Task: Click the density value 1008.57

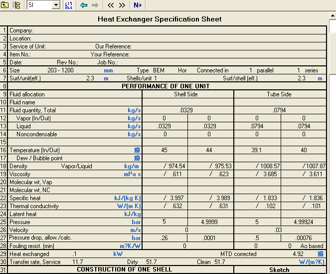Action: [x=270, y=166]
